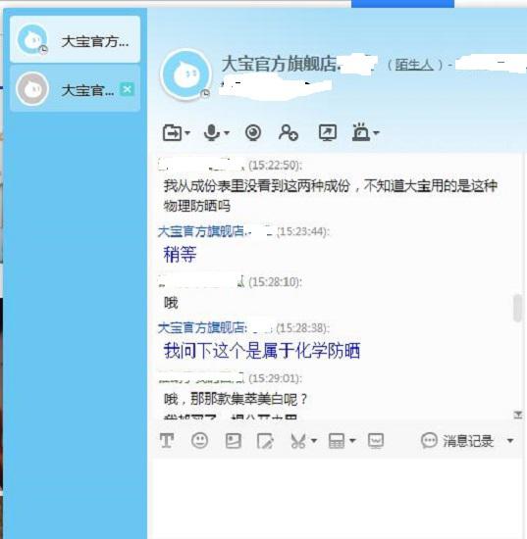Image resolution: width=527 pixels, height=539 pixels.
Task: Start a voice call via microphone icon
Action: point(212,132)
